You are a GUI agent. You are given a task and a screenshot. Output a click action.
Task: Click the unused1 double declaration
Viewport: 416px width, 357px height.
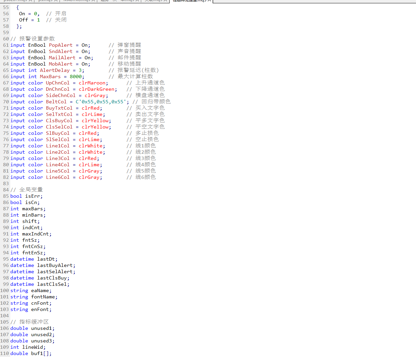[32, 328]
